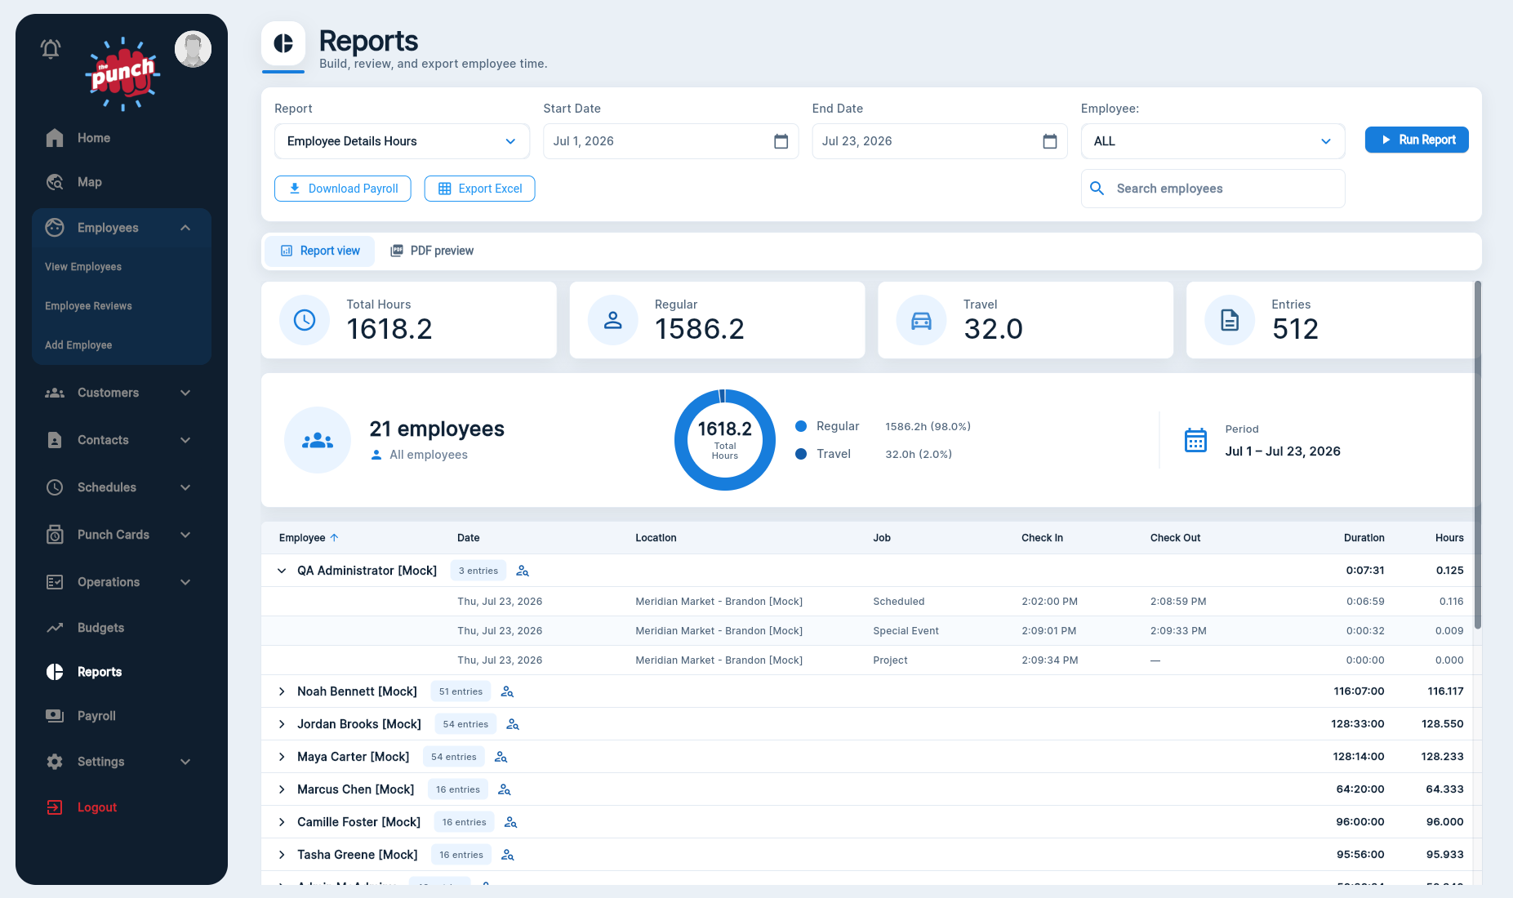1513x898 pixels.
Task: Expand Maya Carter [Mock] row
Action: coord(282,757)
